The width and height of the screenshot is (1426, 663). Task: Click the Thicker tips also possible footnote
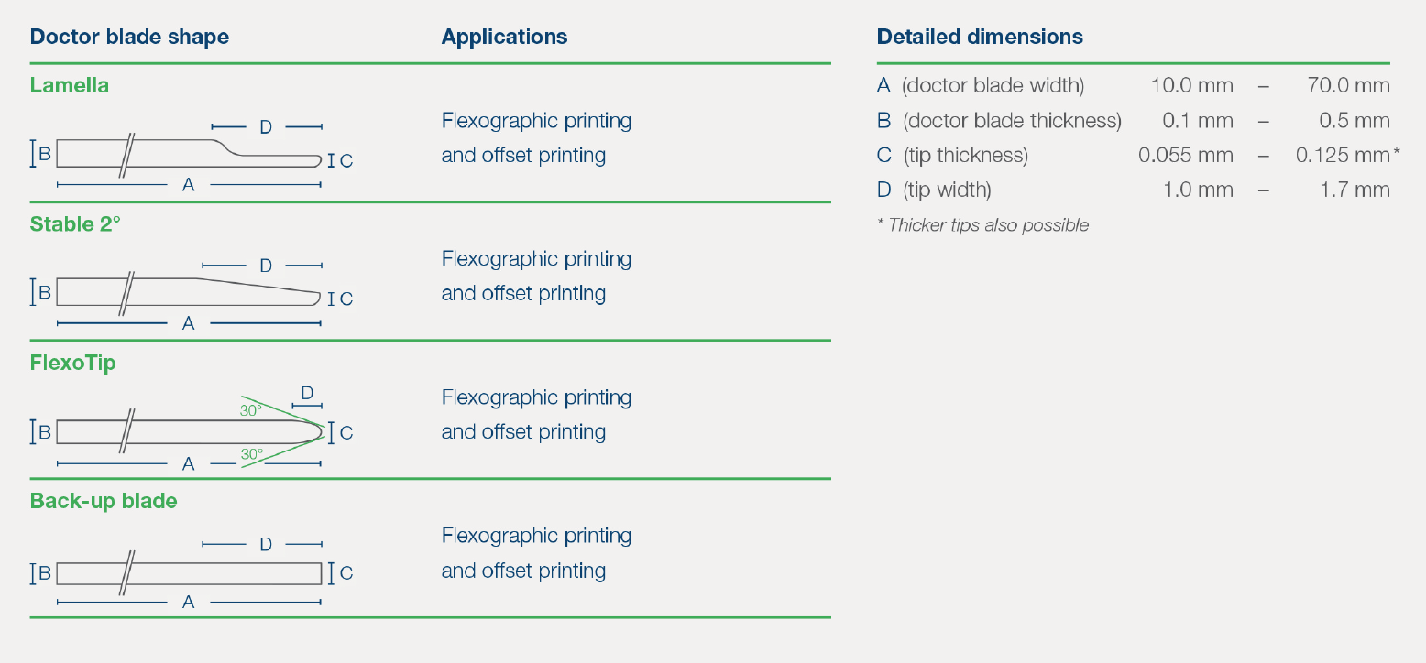click(x=982, y=225)
